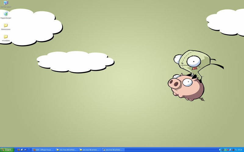Select the third desktop folder from top
The height and width of the screenshot is (152, 244).
coord(6,26)
